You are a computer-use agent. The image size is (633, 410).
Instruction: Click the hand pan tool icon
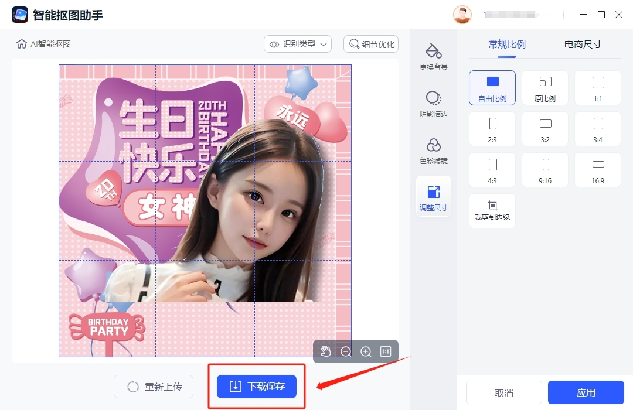point(325,351)
